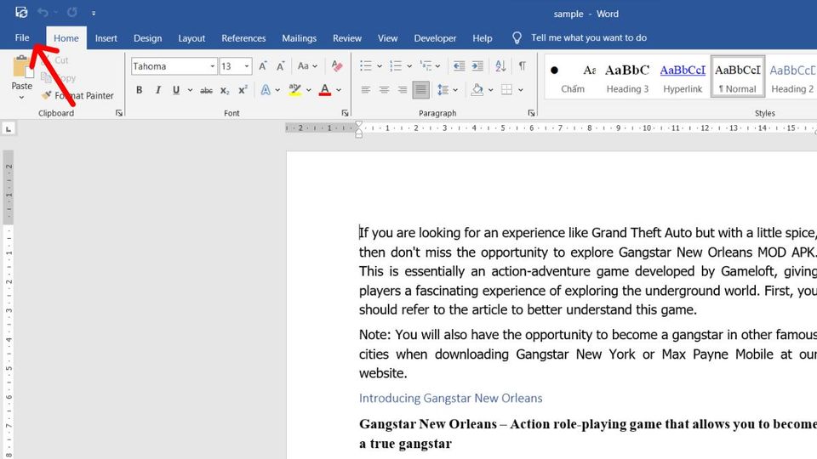Image resolution: width=817 pixels, height=459 pixels.
Task: Click the Text Effects and Typography icon
Action: click(x=266, y=90)
